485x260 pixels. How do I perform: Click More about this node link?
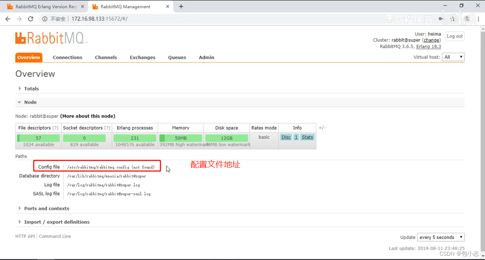88,116
